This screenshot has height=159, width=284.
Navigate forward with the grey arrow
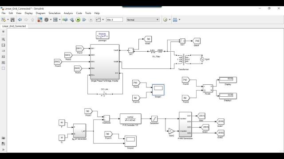[26, 19]
